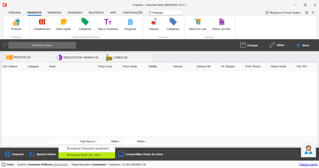Choose De arquivo Consumer (.prodcons) option

click(87, 148)
